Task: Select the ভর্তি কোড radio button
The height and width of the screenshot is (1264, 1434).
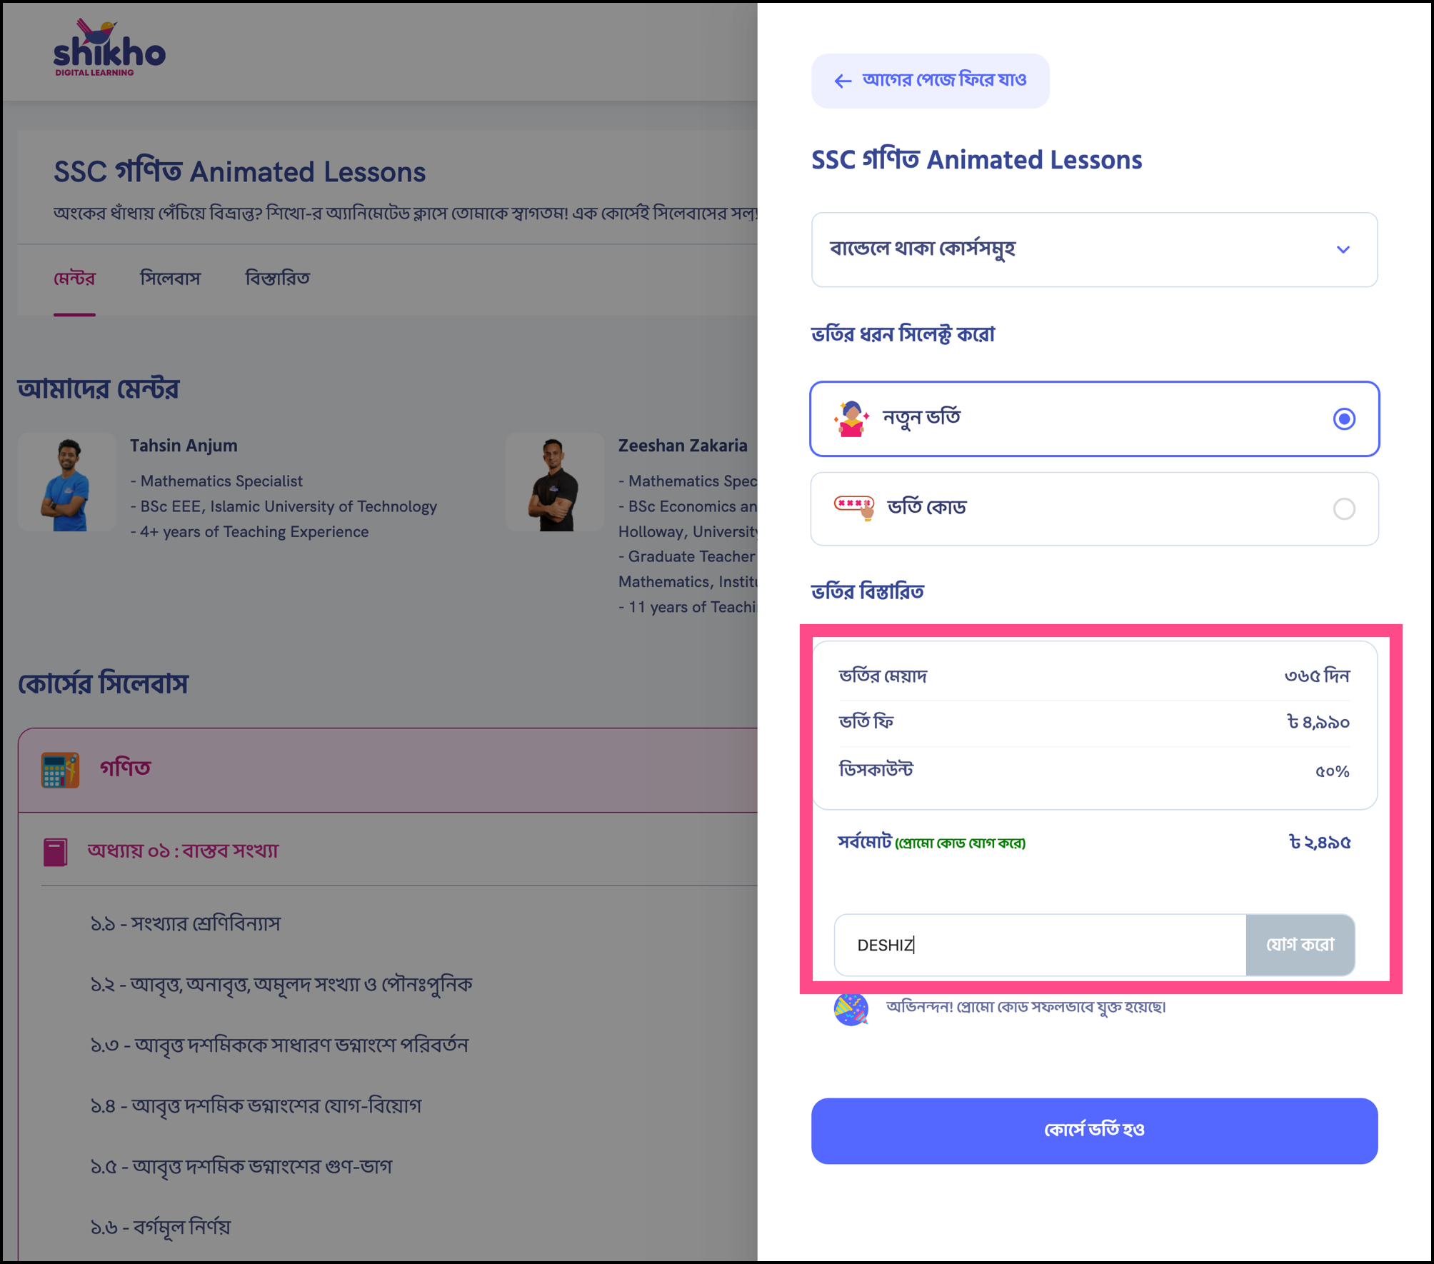Action: (1345, 508)
